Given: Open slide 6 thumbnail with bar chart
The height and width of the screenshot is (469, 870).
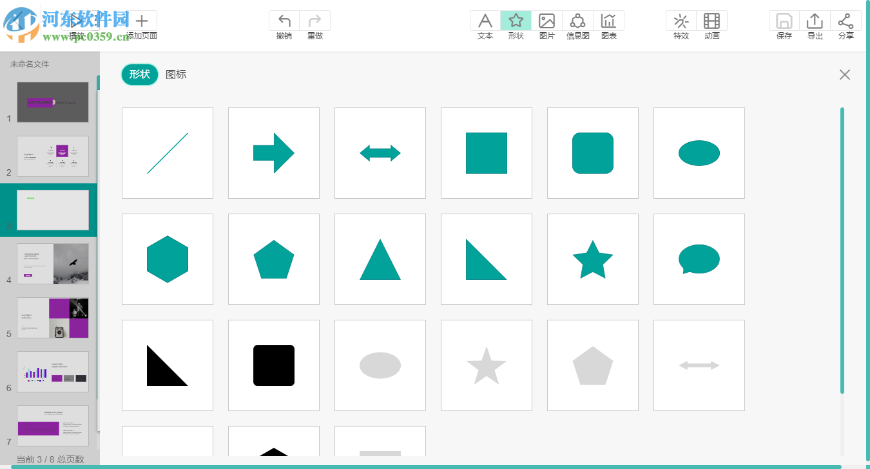Looking at the screenshot, I should 53,372.
